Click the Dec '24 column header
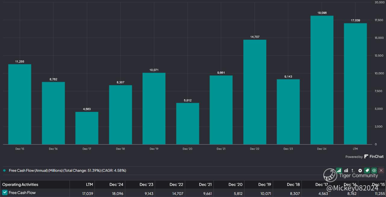Screen dimensions: 386x197 (117, 184)
